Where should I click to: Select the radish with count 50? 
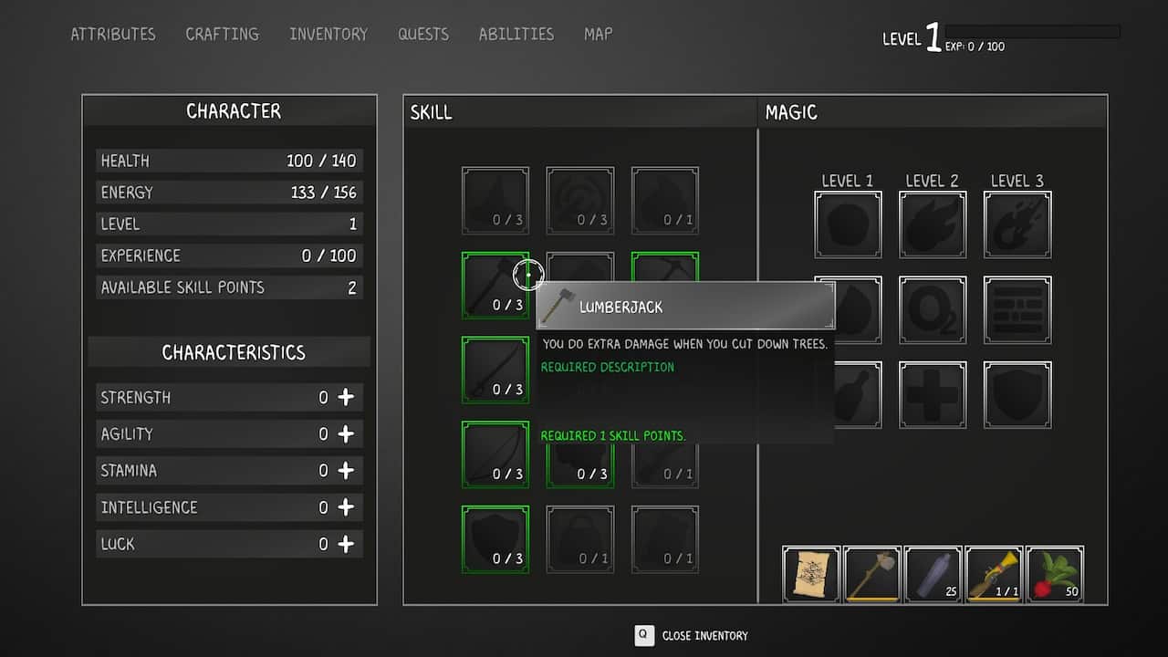click(x=1055, y=574)
